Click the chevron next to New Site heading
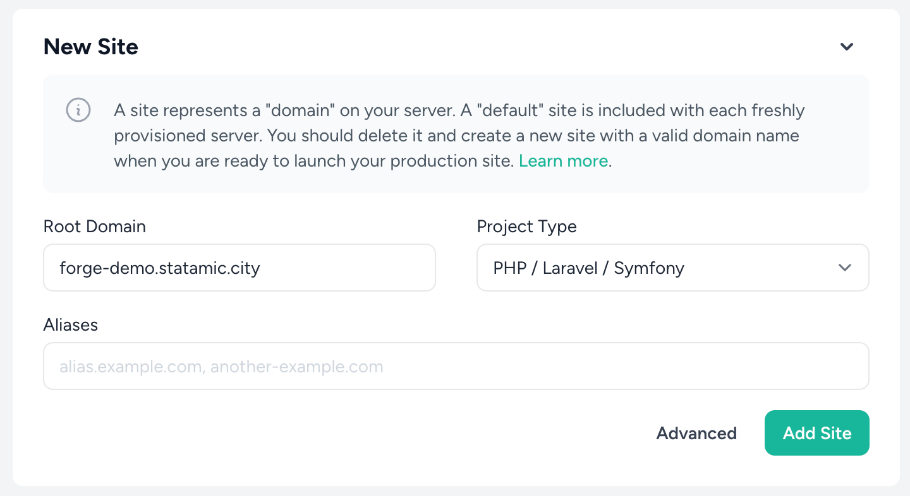The image size is (910, 496). click(847, 46)
